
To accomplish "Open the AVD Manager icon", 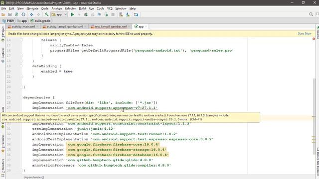I will point(121,14).
